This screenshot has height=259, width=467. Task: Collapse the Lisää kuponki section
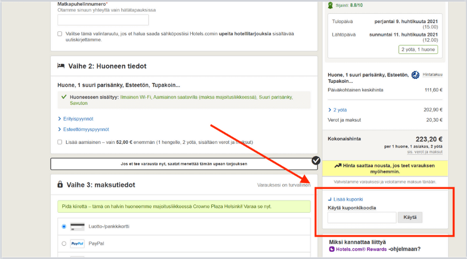tap(346, 199)
